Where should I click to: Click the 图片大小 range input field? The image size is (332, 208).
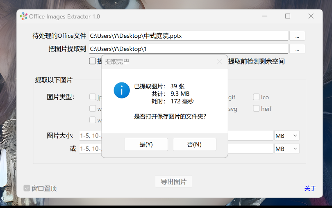[x=176, y=136]
